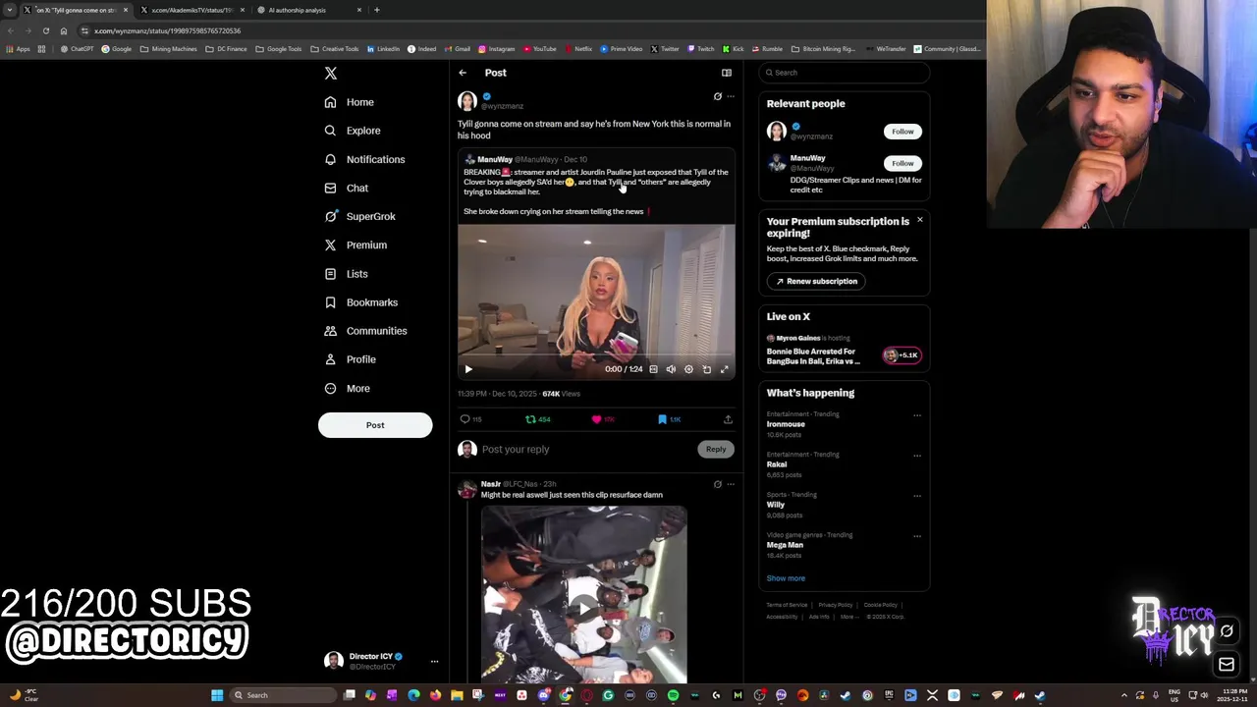The image size is (1257, 707).
Task: Go back using the Post arrow
Action: 463,73
